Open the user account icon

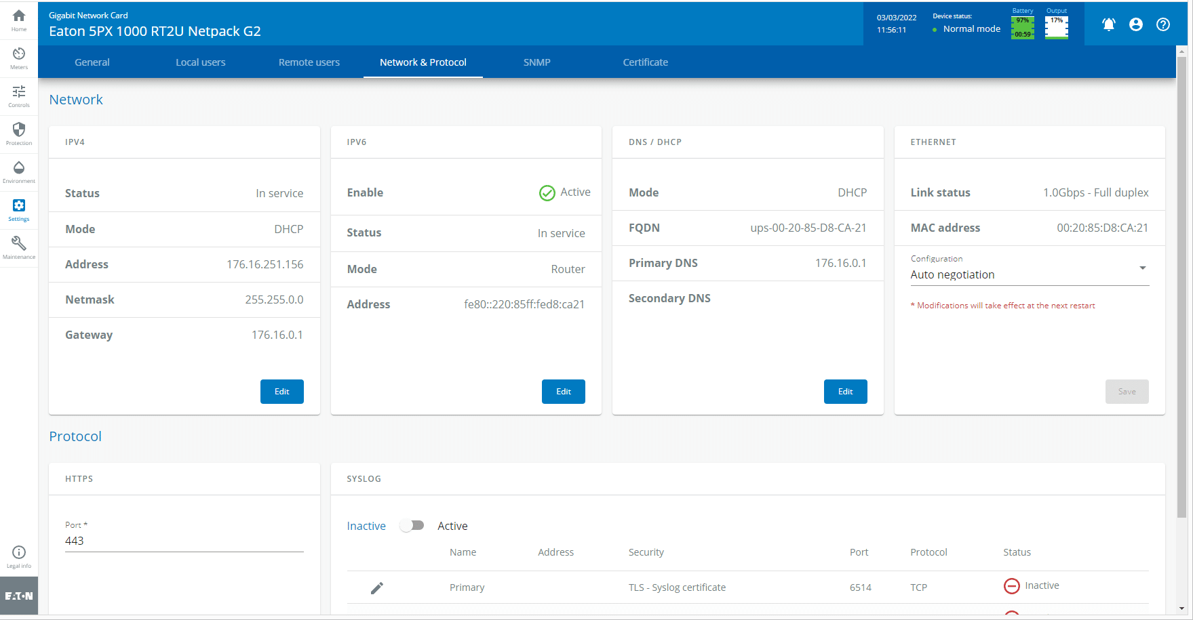coord(1136,24)
